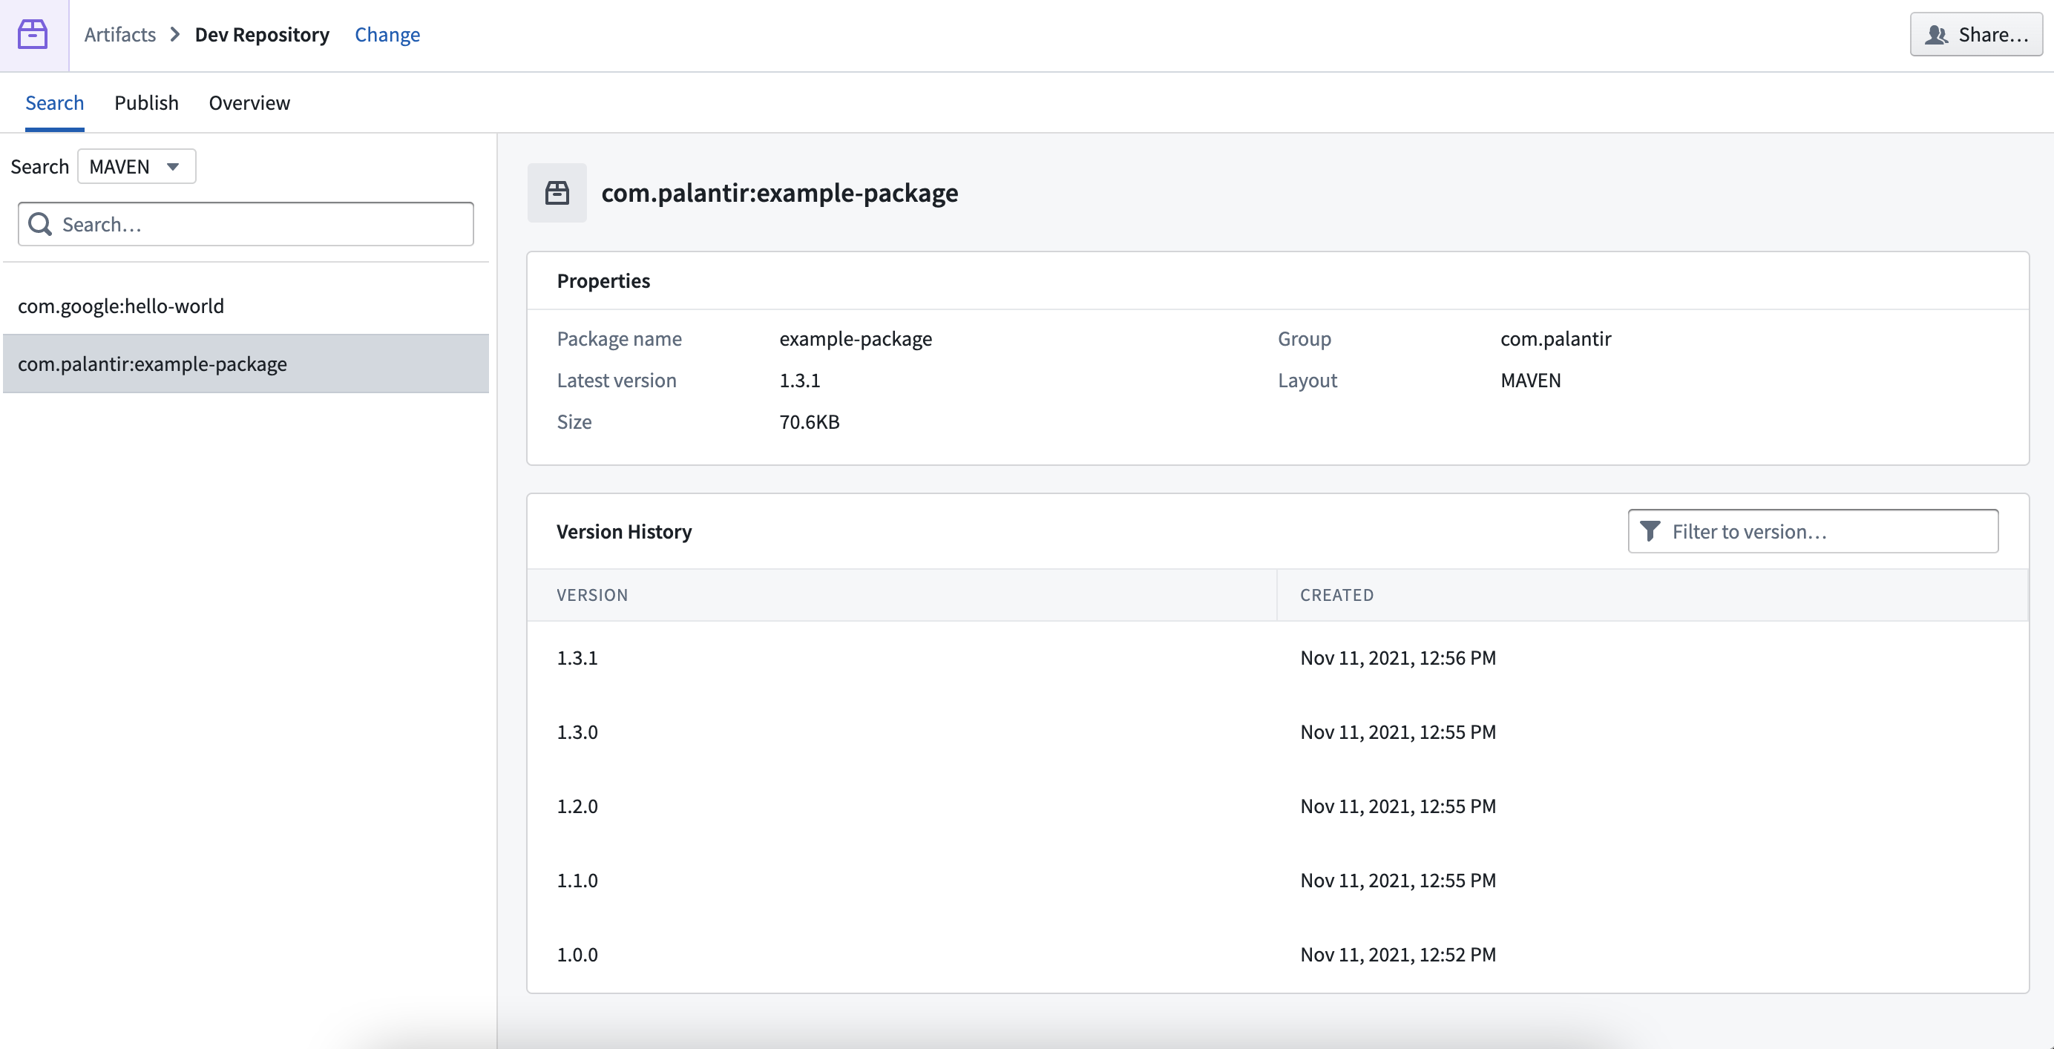Switch to the Publish tab
Screen dimensions: 2054x1049
(x=146, y=102)
